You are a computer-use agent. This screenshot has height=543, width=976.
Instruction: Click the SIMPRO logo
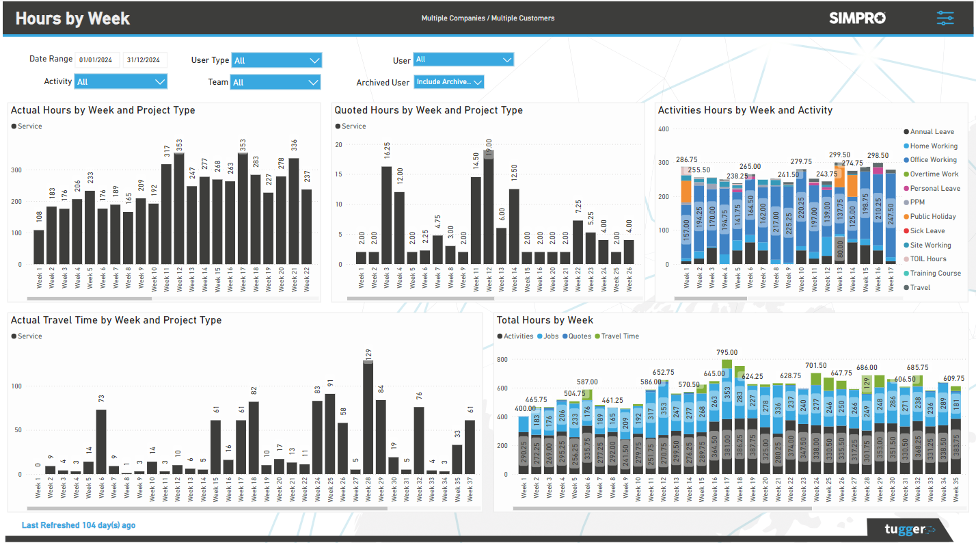857,18
